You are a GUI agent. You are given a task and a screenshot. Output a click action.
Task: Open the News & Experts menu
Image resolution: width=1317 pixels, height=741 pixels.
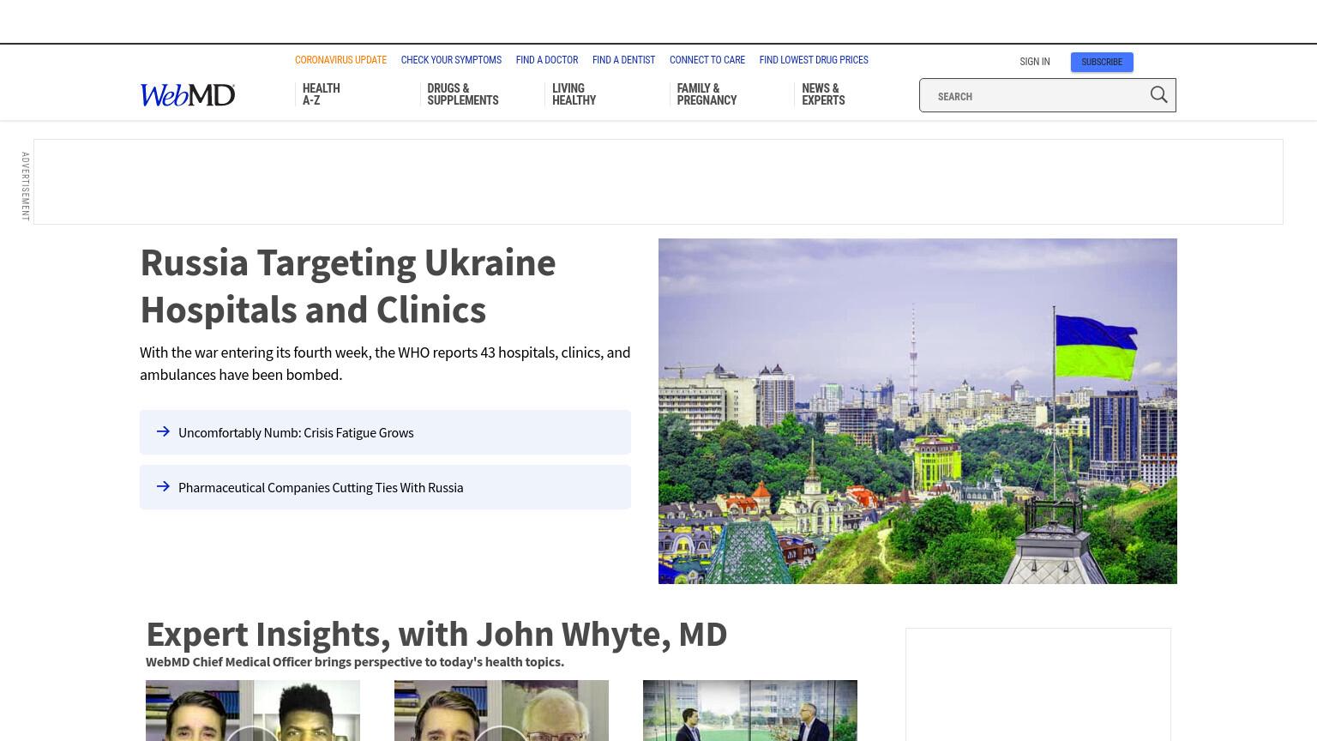point(823,94)
